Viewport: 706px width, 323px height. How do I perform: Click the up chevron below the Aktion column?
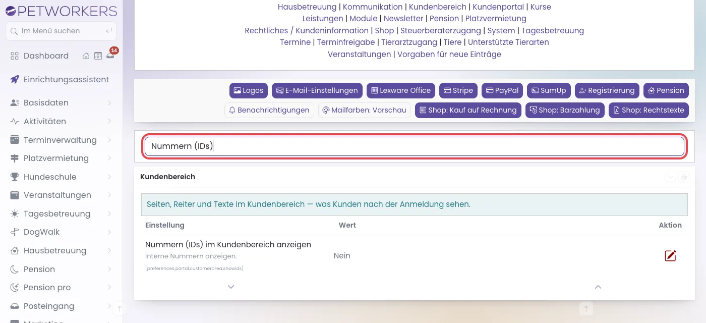coord(598,287)
